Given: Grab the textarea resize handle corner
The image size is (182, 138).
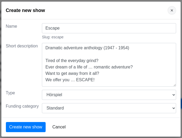Looking at the screenshot, I should coord(175,85).
